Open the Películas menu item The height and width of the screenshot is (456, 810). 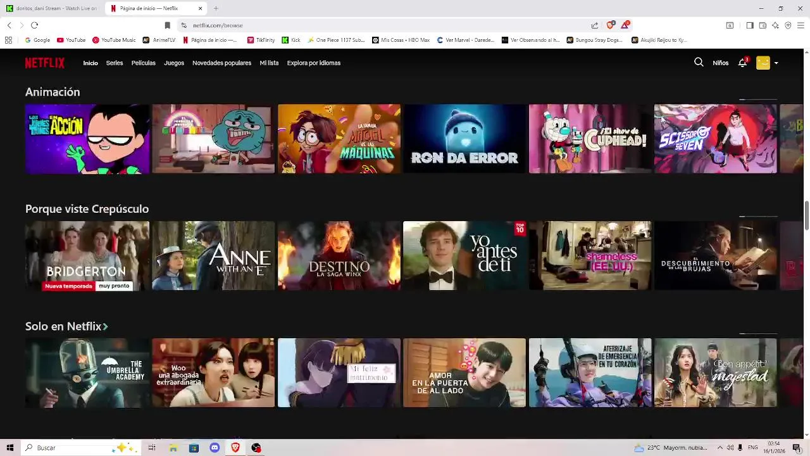[144, 63]
